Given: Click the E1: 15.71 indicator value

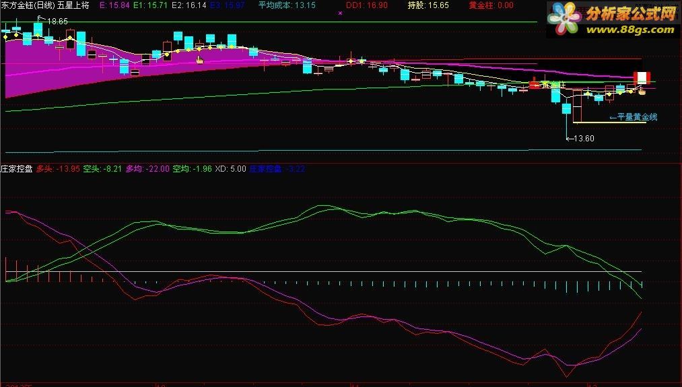Looking at the screenshot, I should [151, 5].
